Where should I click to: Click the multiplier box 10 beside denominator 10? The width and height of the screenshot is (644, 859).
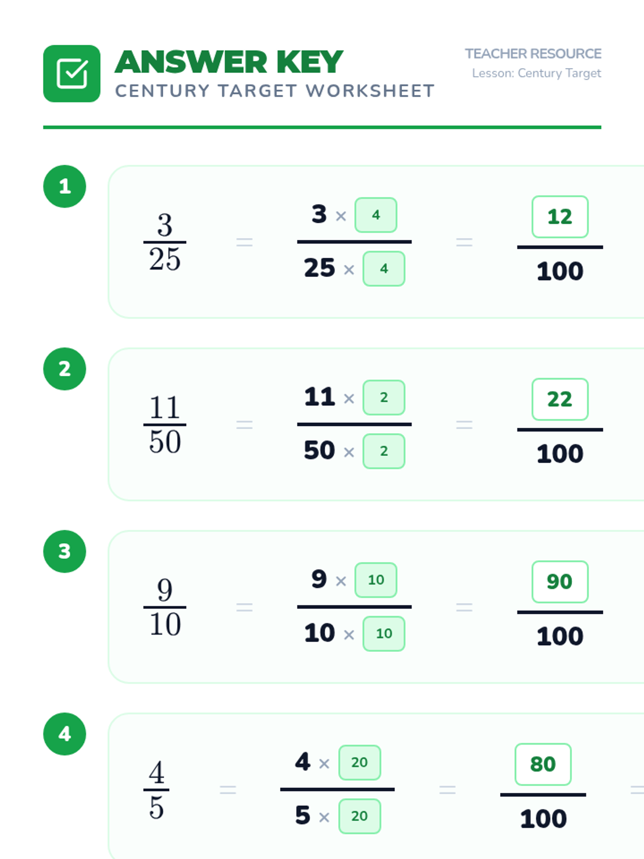(384, 634)
